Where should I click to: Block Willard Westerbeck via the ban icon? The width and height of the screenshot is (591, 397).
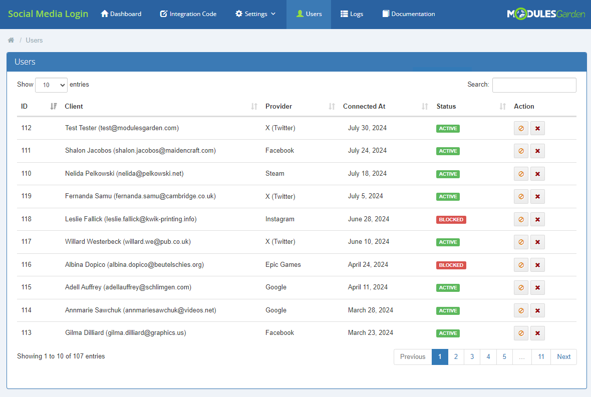pos(521,242)
